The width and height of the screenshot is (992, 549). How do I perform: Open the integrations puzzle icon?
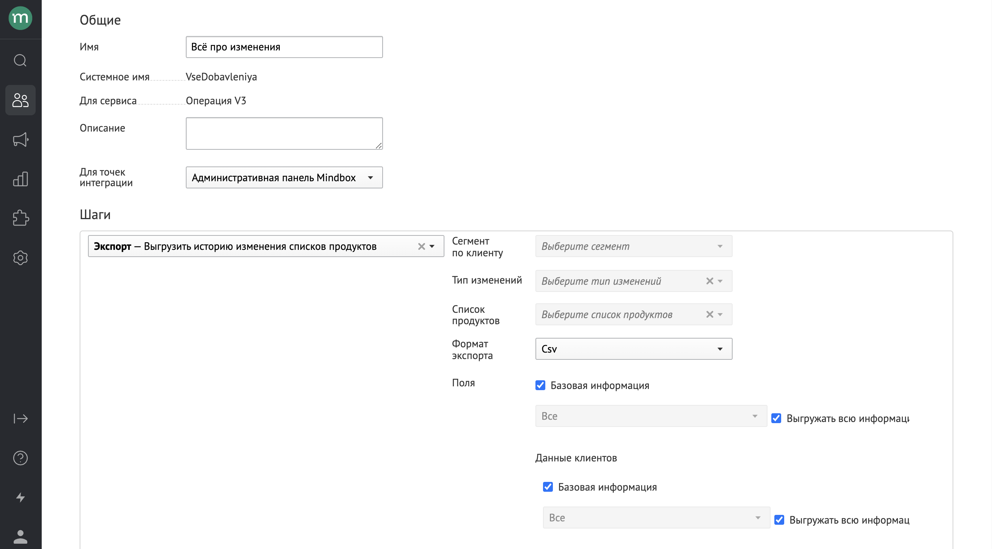(x=20, y=218)
